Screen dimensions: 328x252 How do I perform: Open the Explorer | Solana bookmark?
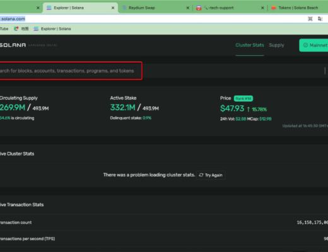tap(52, 28)
